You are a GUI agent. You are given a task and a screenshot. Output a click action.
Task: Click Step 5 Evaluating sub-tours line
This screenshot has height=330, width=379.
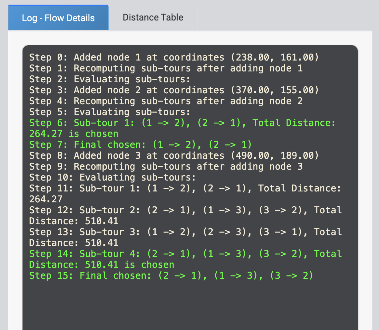[x=110, y=112]
